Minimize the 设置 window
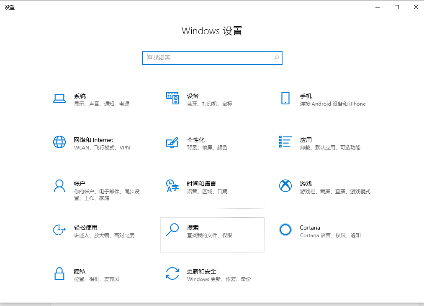The height and width of the screenshot is (306, 424). [x=378, y=7]
